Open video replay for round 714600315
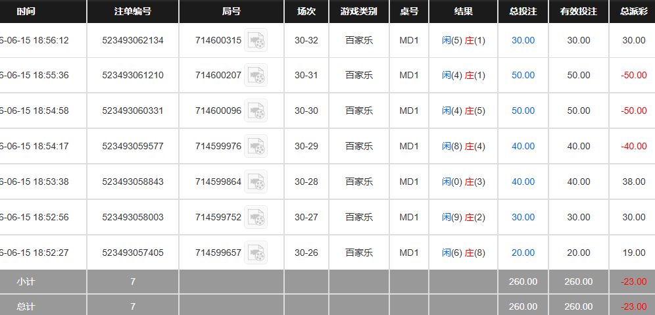Viewport: 655px width, 315px height. pyautogui.click(x=256, y=41)
